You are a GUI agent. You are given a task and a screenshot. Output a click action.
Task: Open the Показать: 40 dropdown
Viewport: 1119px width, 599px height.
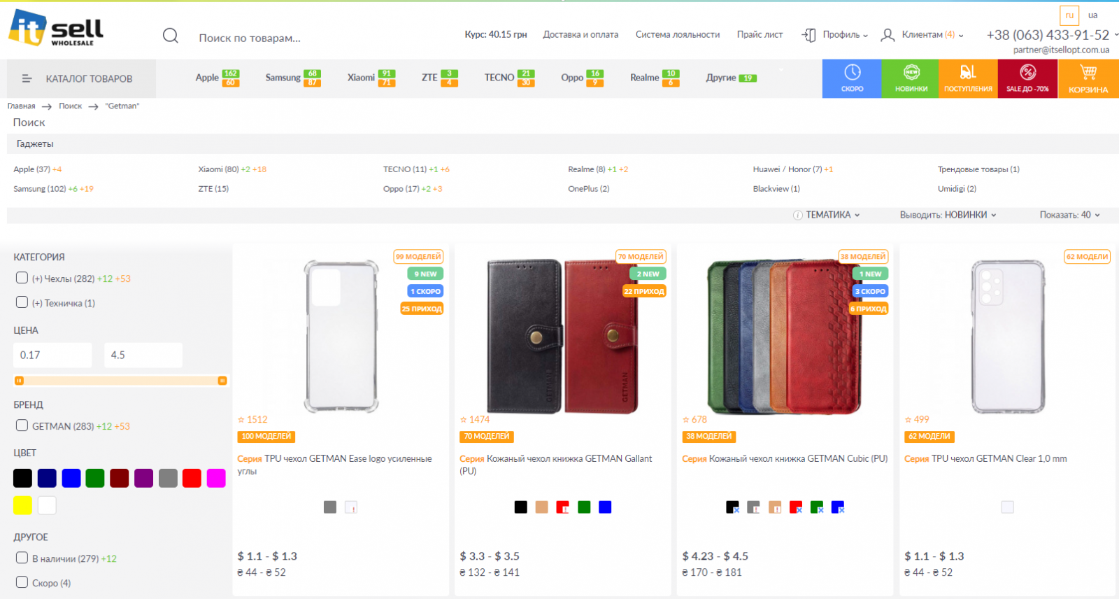(1069, 215)
